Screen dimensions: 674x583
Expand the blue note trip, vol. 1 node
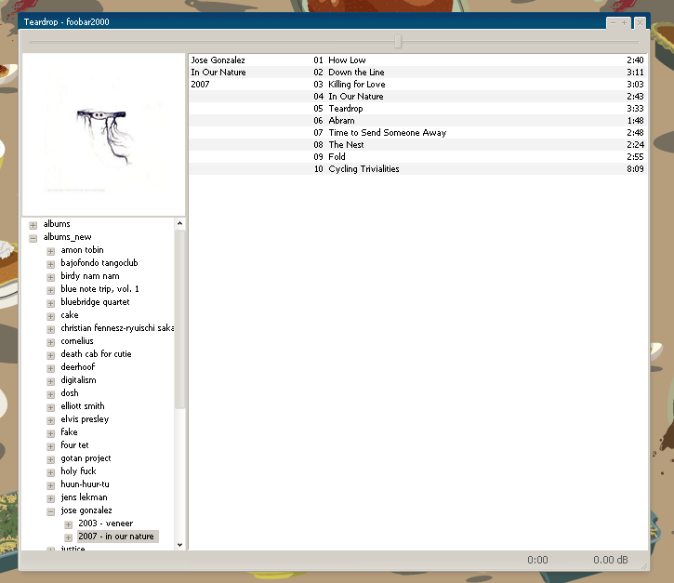[51, 290]
